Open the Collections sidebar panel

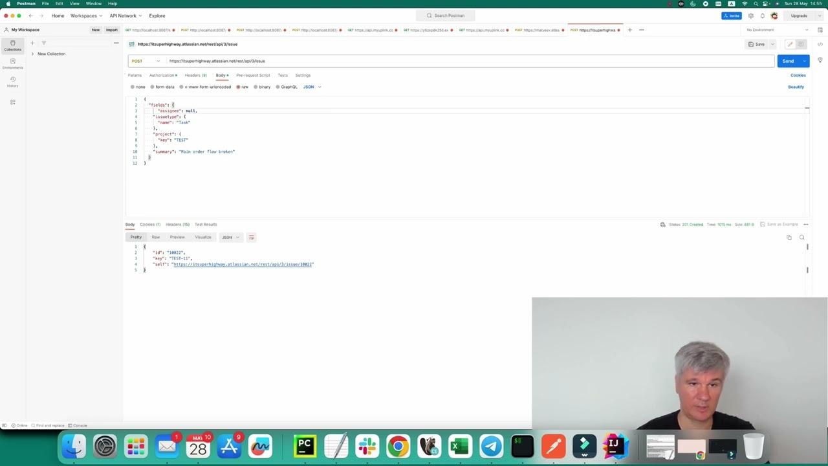12,45
